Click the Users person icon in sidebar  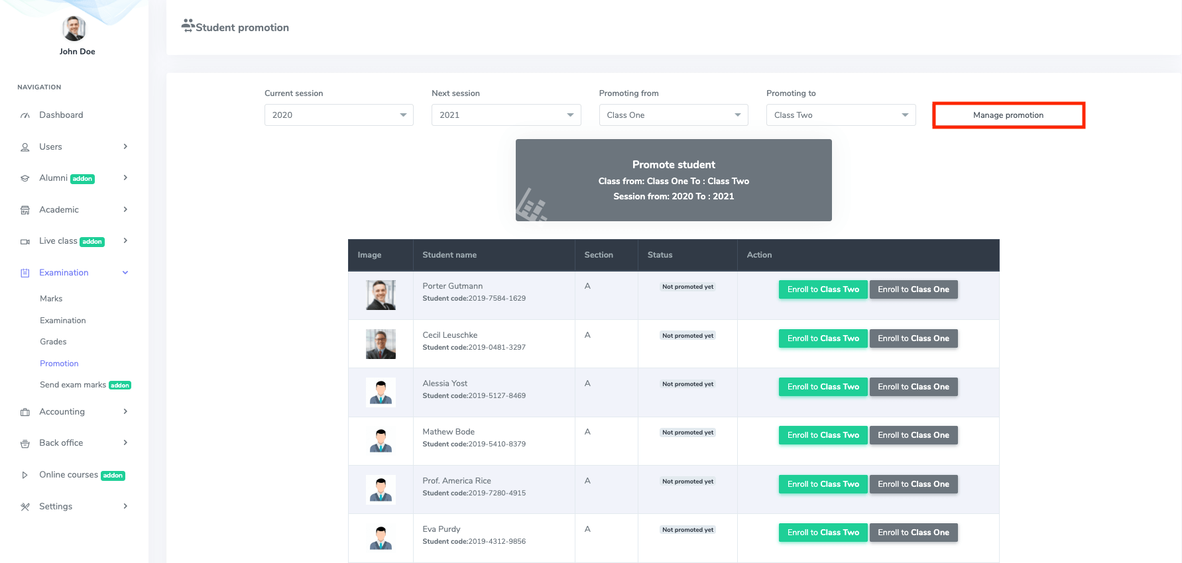pyautogui.click(x=25, y=147)
